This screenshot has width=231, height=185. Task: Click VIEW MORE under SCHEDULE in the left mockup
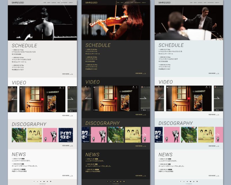[67, 74]
